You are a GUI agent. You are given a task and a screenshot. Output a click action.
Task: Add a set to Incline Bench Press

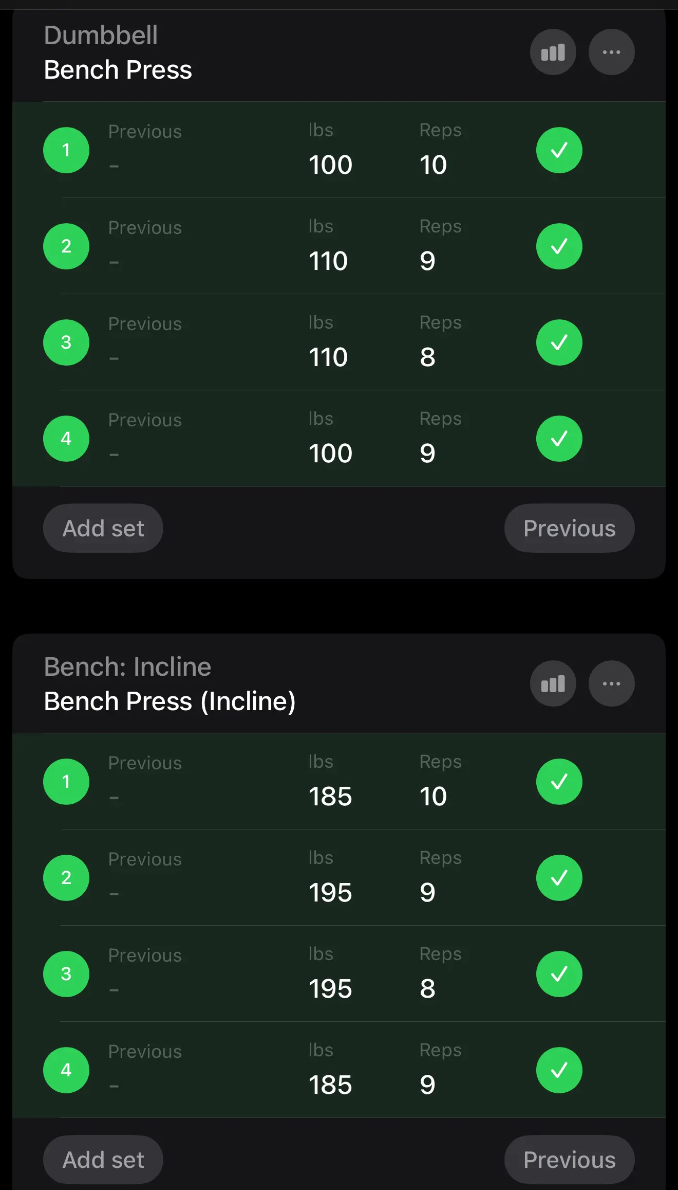point(103,1160)
